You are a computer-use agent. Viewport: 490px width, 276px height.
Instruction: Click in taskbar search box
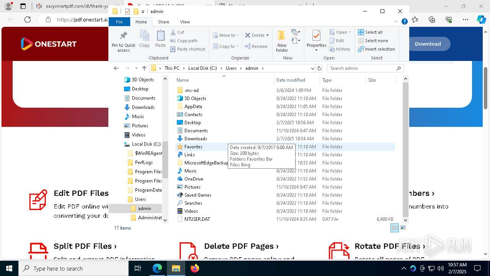coord(73,268)
